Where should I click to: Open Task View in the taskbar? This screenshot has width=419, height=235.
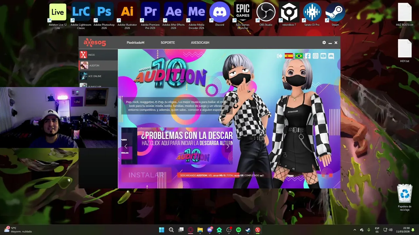(181, 230)
